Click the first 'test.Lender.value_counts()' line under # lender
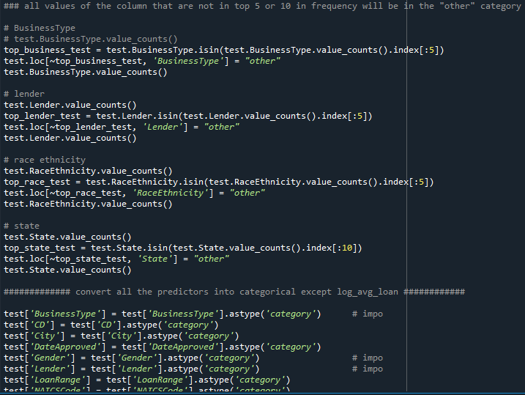This screenshot has height=395, width=525. click(70, 106)
